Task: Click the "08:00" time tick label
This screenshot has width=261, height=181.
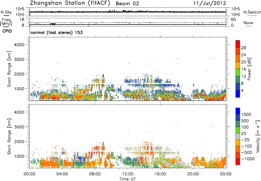Action: [95, 174]
